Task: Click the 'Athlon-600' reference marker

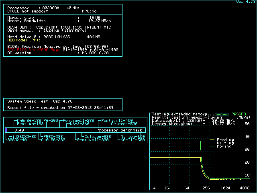Action: 133,137
